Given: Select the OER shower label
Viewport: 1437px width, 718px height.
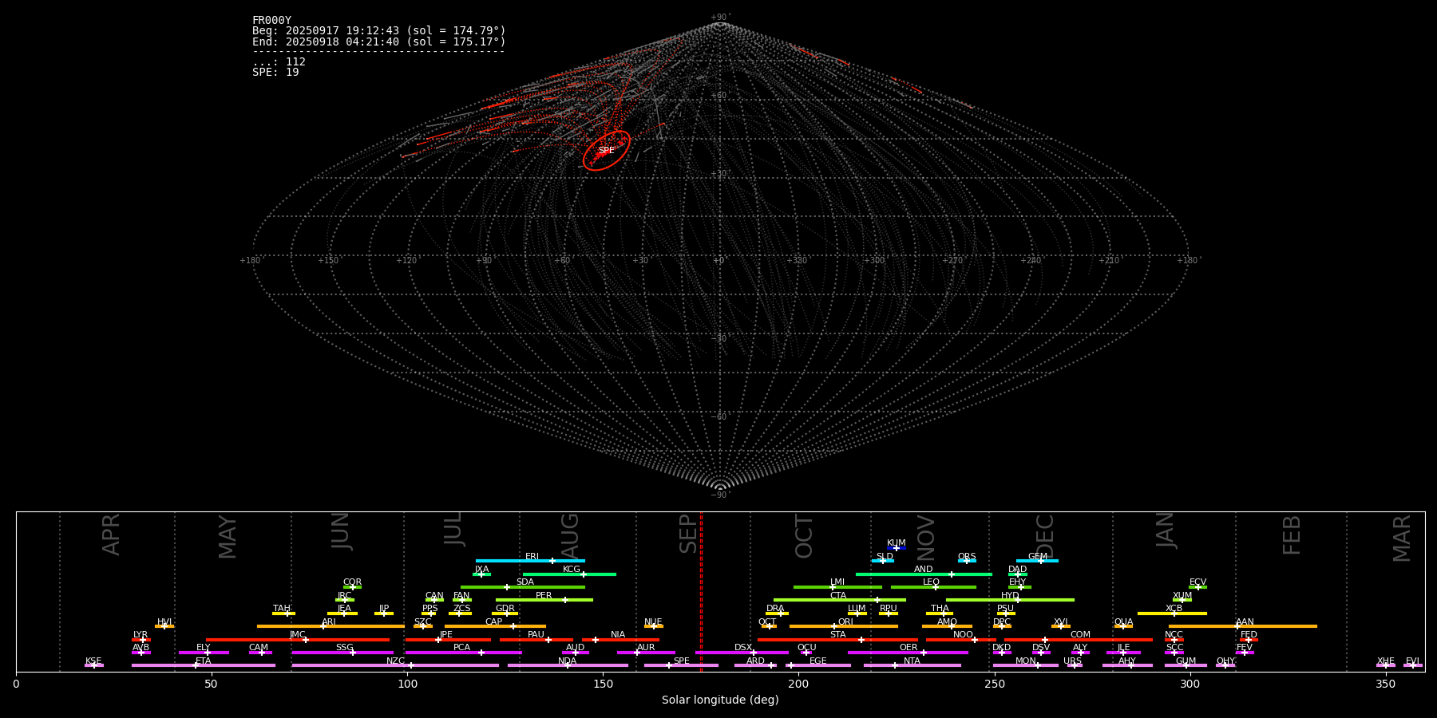Looking at the screenshot, I should pos(909,648).
